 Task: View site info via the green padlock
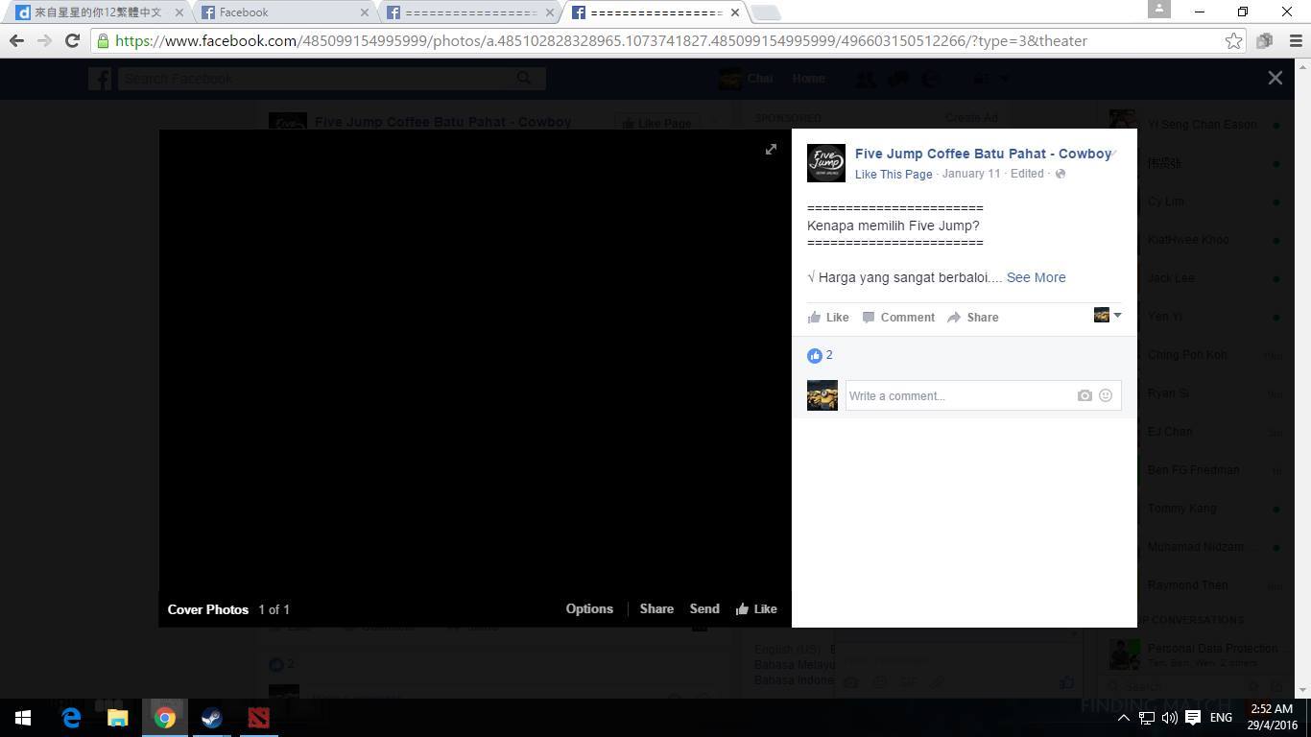(x=103, y=40)
